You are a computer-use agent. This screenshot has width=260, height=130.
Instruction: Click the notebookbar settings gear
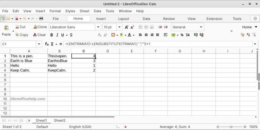pos(255,19)
